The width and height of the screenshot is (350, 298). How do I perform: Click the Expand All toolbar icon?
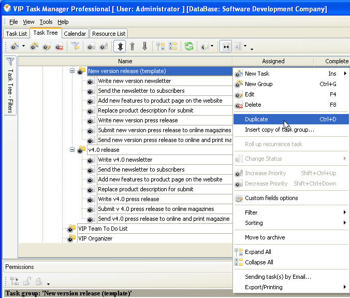161,46
